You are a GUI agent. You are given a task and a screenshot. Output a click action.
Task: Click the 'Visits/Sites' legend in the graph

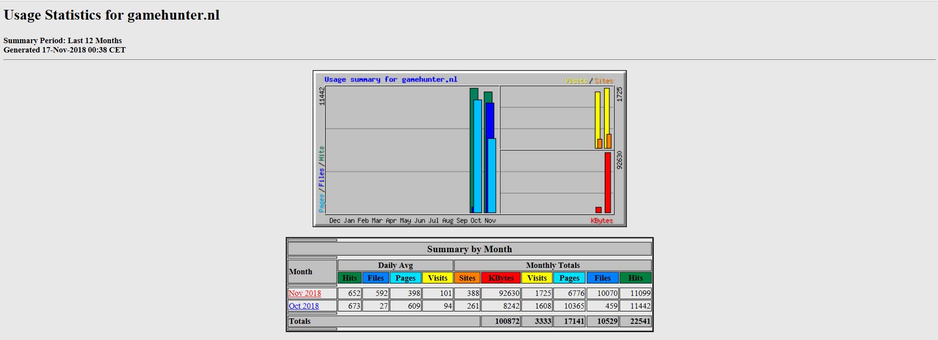pyautogui.click(x=589, y=81)
